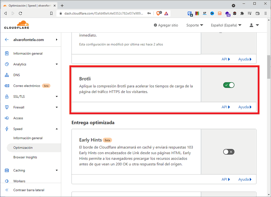271x197 pixels.
Task: Click the Correo electrónico envelope icon
Action: [x=7, y=86]
